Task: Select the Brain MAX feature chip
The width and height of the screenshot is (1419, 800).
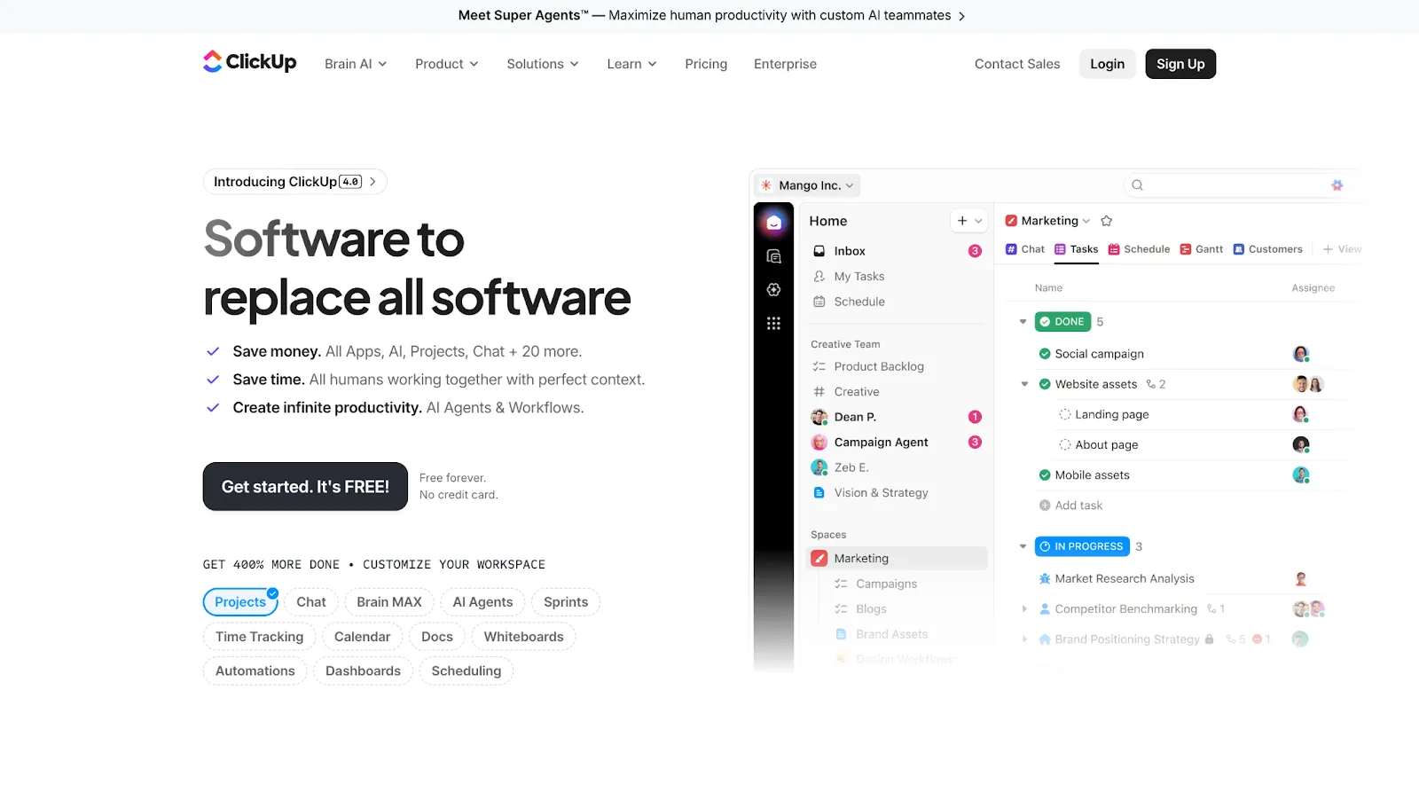Action: pyautogui.click(x=389, y=602)
